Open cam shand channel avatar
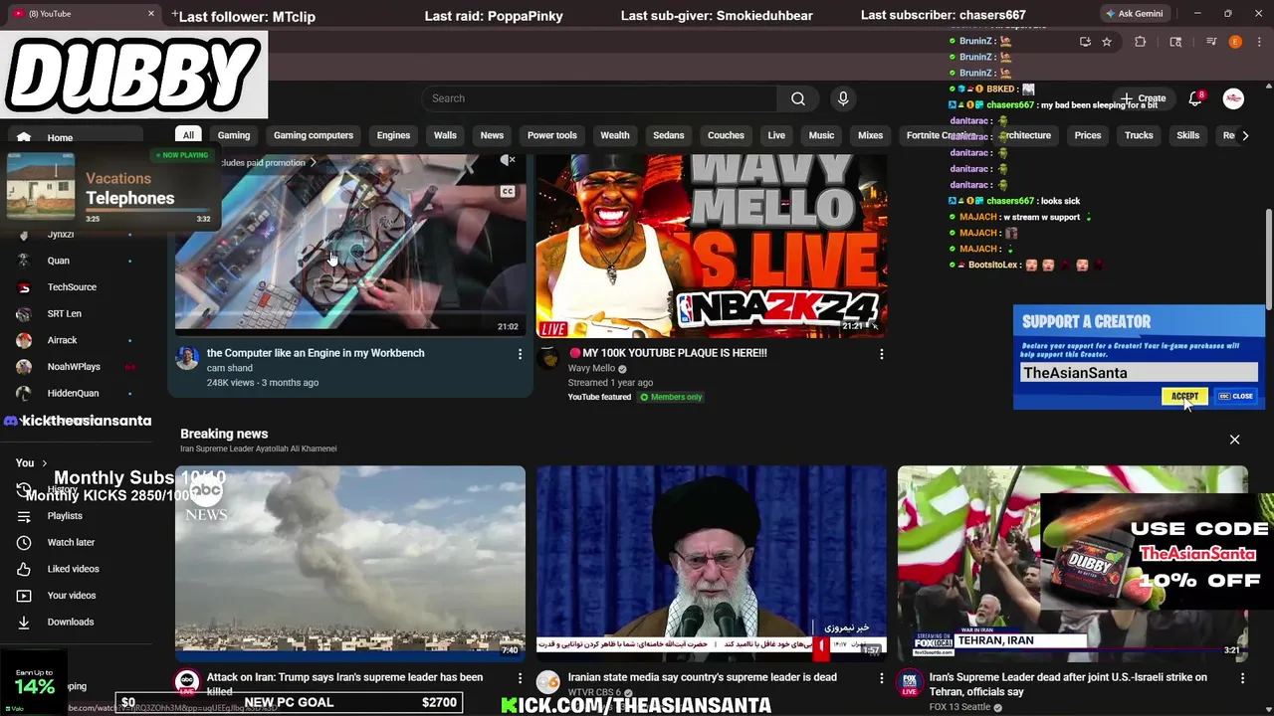The image size is (1274, 716). [187, 358]
